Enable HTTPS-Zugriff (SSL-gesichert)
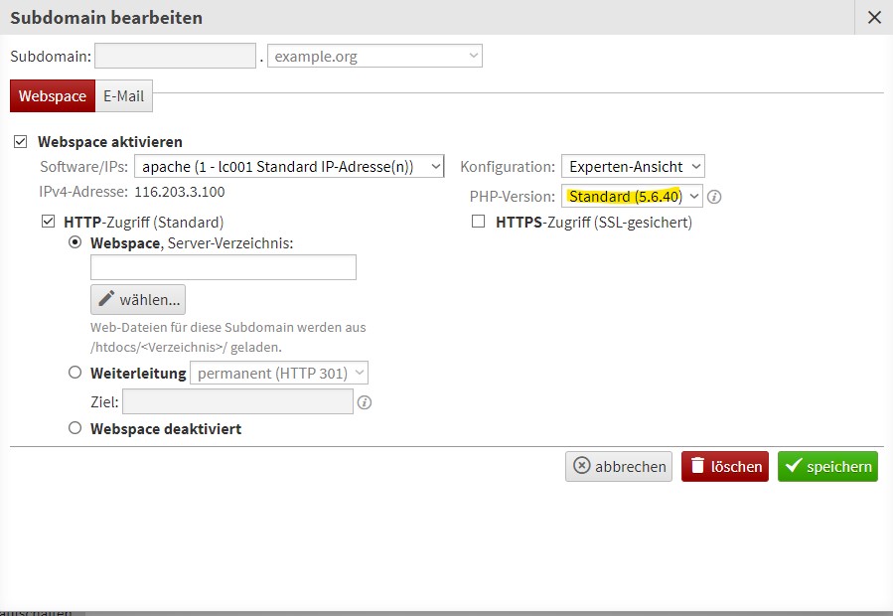893x616 pixels. 479,222
